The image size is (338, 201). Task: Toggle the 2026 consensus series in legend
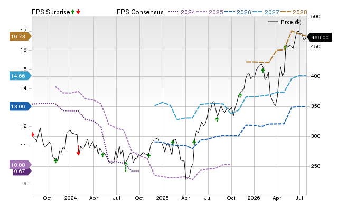pos(238,12)
